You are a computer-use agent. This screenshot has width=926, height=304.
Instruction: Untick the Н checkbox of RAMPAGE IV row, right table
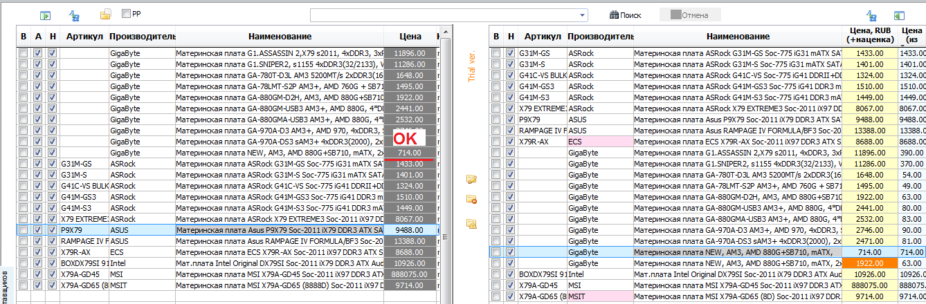pos(510,131)
